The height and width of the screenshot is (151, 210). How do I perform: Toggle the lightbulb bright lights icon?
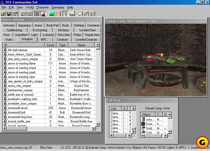click(x=66, y=14)
